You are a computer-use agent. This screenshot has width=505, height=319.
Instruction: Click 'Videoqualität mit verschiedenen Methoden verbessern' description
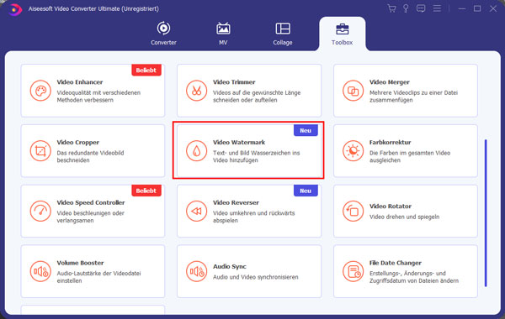coord(98,97)
